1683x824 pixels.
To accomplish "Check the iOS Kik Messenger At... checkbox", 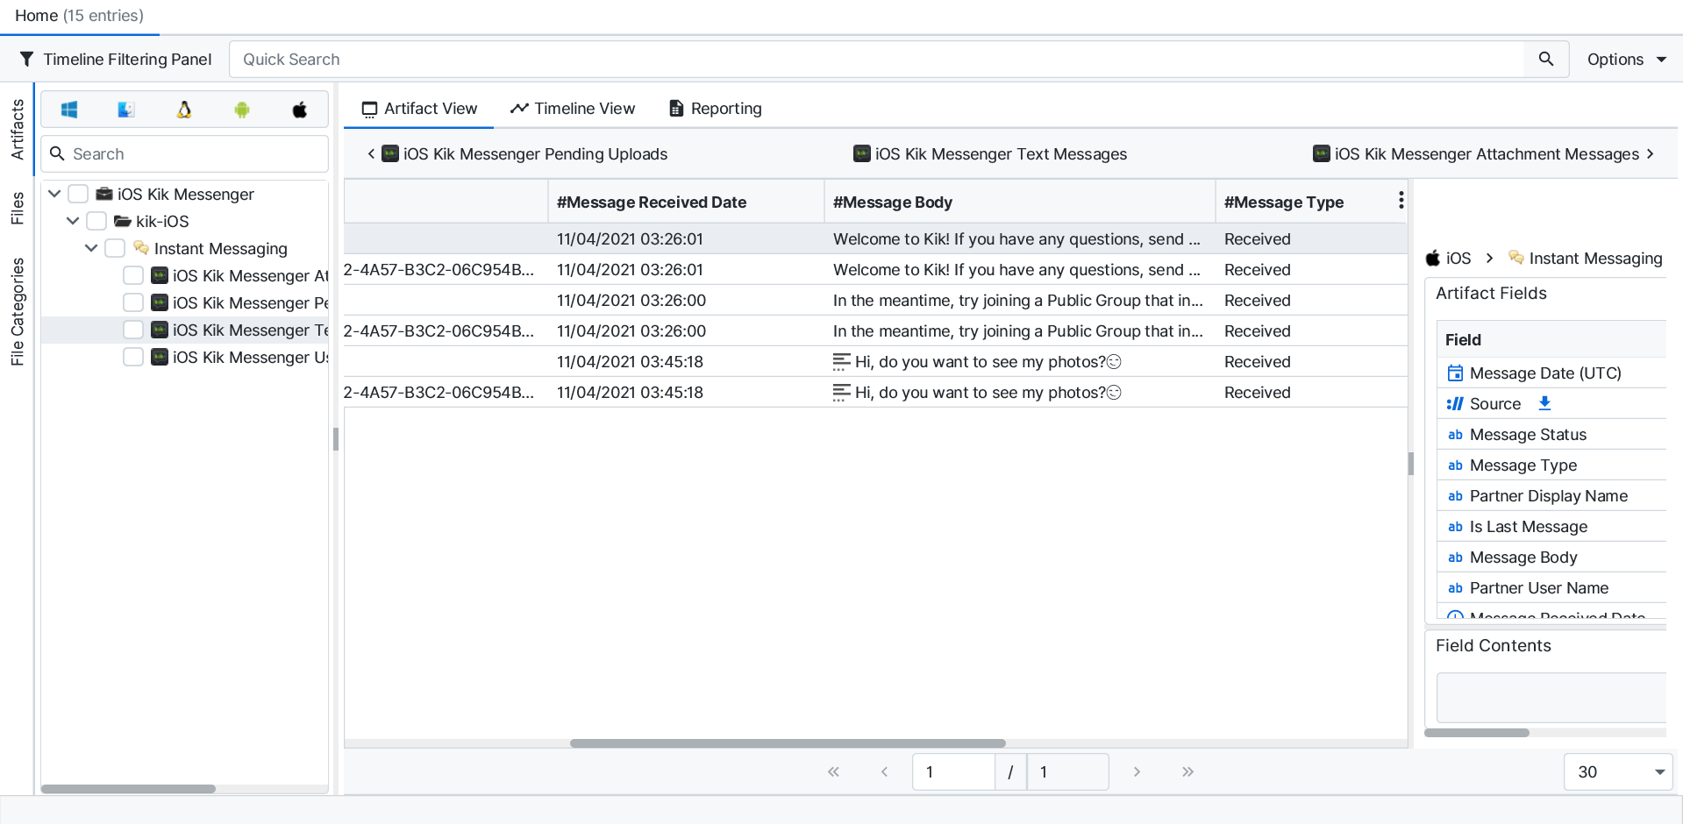I will [x=133, y=275].
